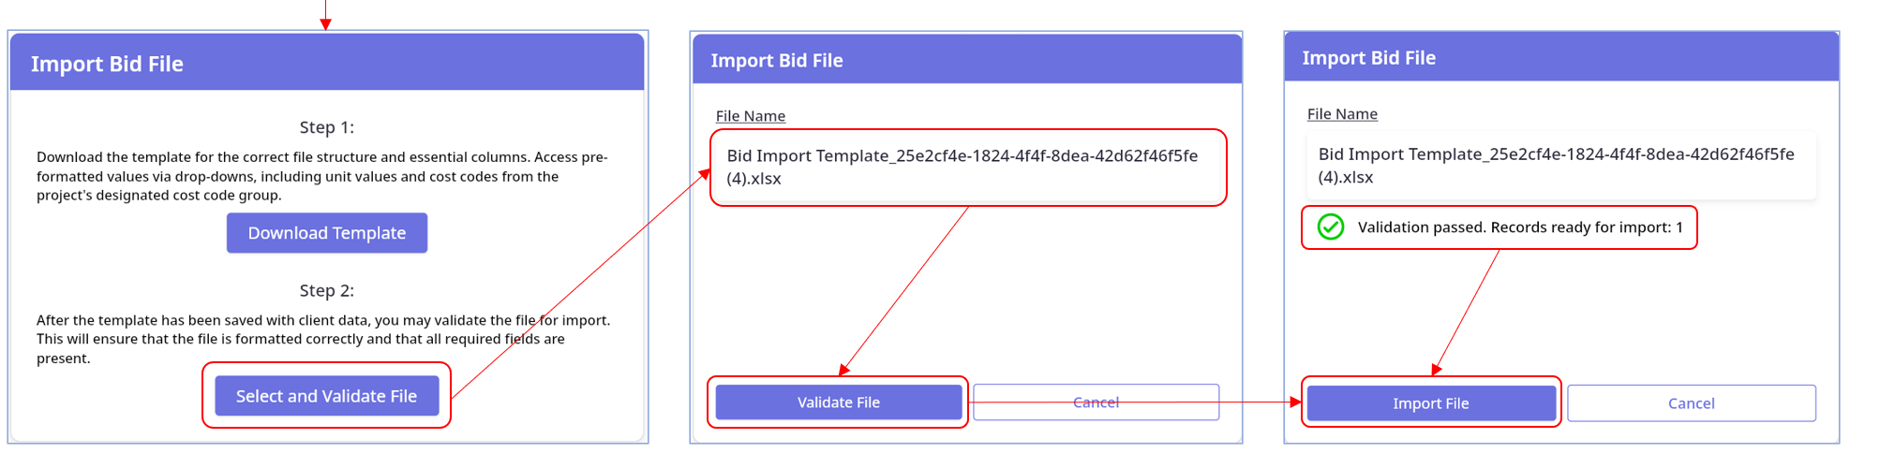Click the right dialog's Import Bid File title

tap(1368, 58)
